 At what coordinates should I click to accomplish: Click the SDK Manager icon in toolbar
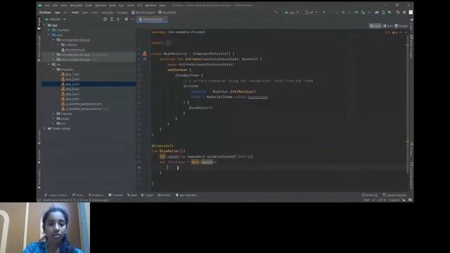pos(390,13)
